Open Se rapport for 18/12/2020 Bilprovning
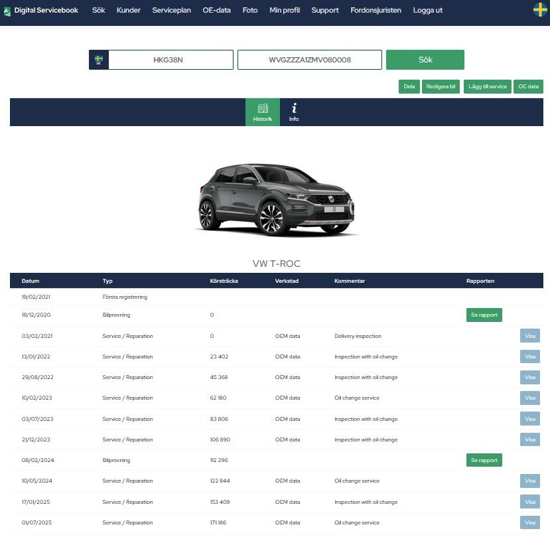The height and width of the screenshot is (545, 550). click(x=484, y=315)
